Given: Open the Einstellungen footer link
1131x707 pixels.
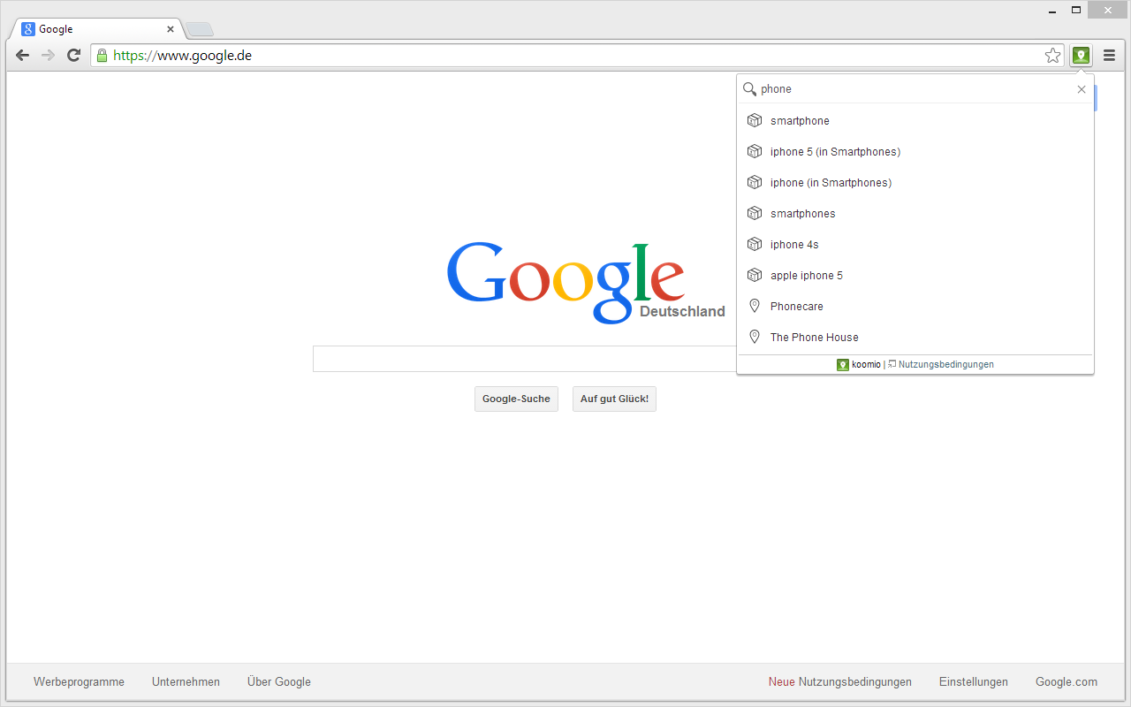Looking at the screenshot, I should 974,682.
